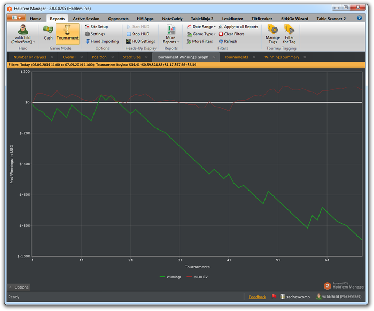
Task: Switch to Number of Players report tab
Action: [30, 57]
